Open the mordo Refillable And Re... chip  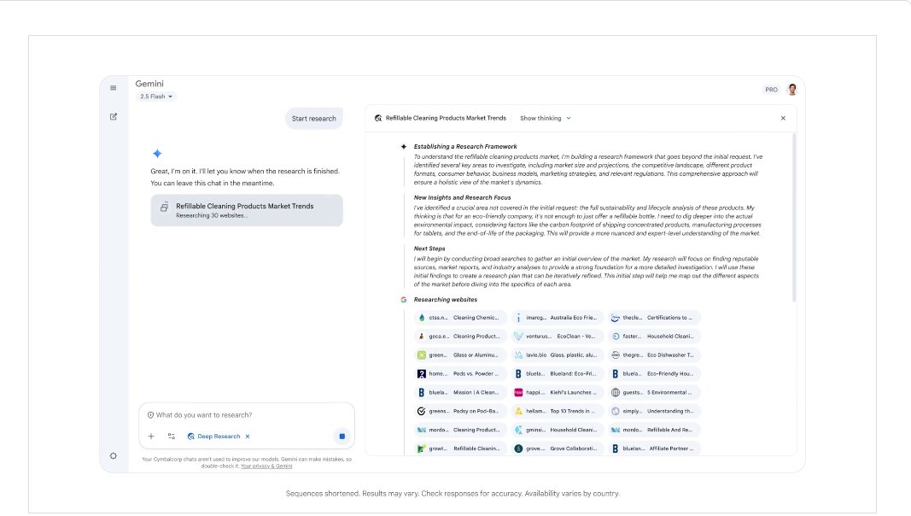(x=654, y=430)
